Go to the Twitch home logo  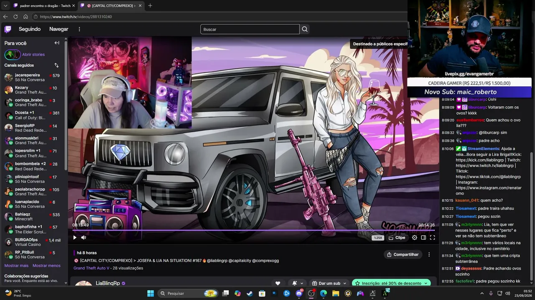pyautogui.click(x=8, y=29)
